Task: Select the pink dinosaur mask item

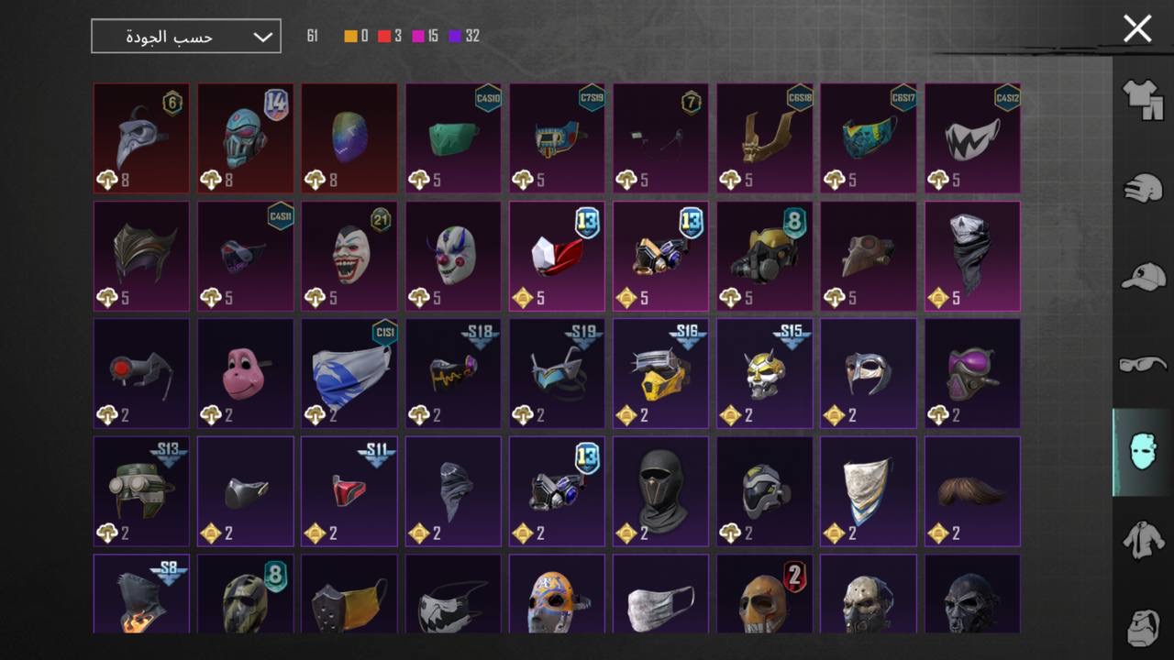Action: coord(246,373)
